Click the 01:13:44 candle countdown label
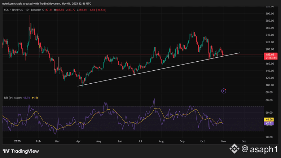Screen dimensions: 281x158 coord(270,58)
